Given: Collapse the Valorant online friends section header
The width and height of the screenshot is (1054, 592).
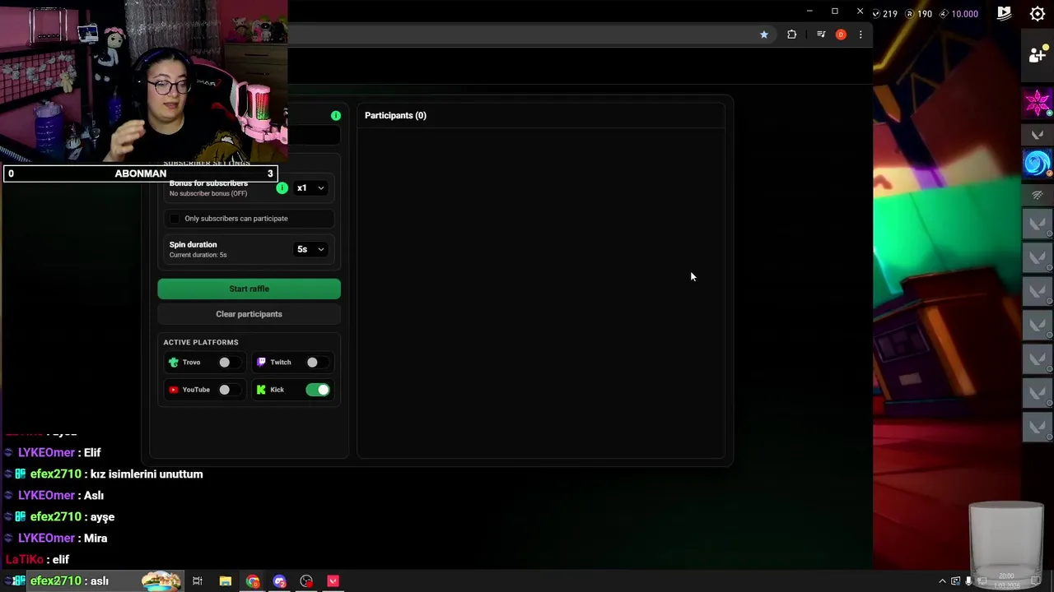Looking at the screenshot, I should (1038, 134).
